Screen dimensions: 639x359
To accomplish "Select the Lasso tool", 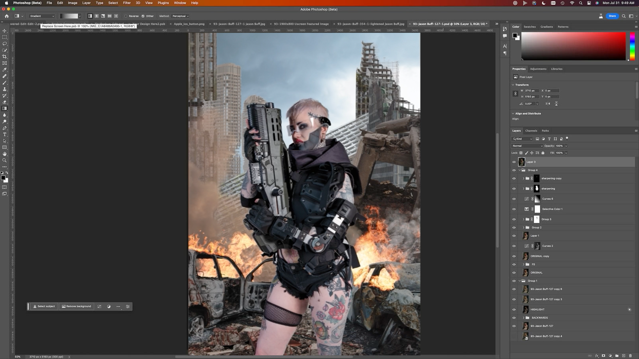I will 4,43.
